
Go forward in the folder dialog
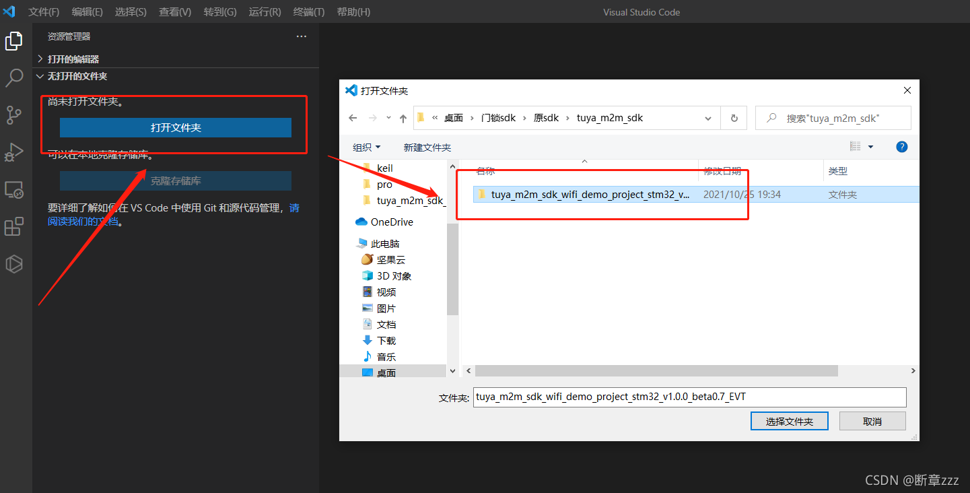click(x=372, y=118)
